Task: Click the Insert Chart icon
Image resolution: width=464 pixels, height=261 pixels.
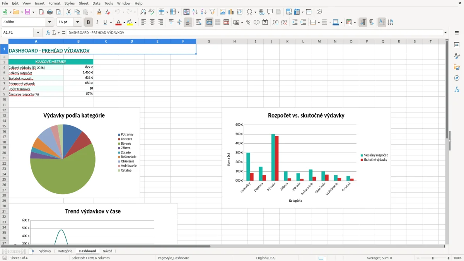Action: (231, 12)
